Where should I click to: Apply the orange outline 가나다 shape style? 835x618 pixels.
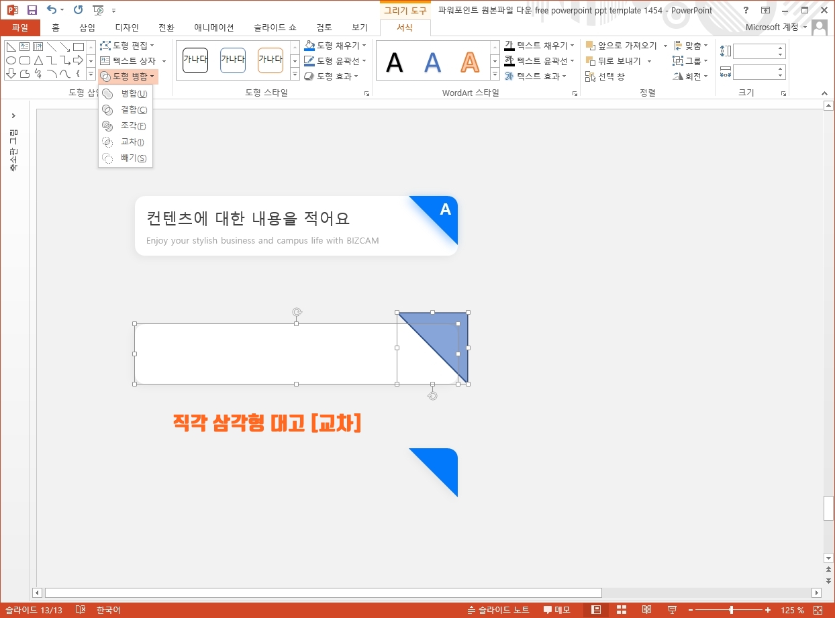pyautogui.click(x=271, y=60)
